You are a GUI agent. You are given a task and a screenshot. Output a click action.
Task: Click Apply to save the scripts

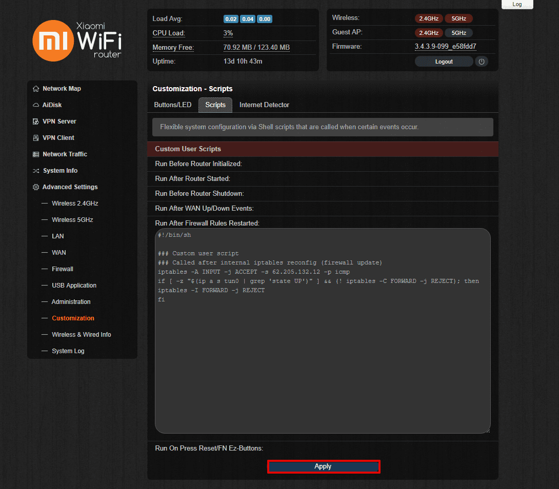pyautogui.click(x=323, y=466)
